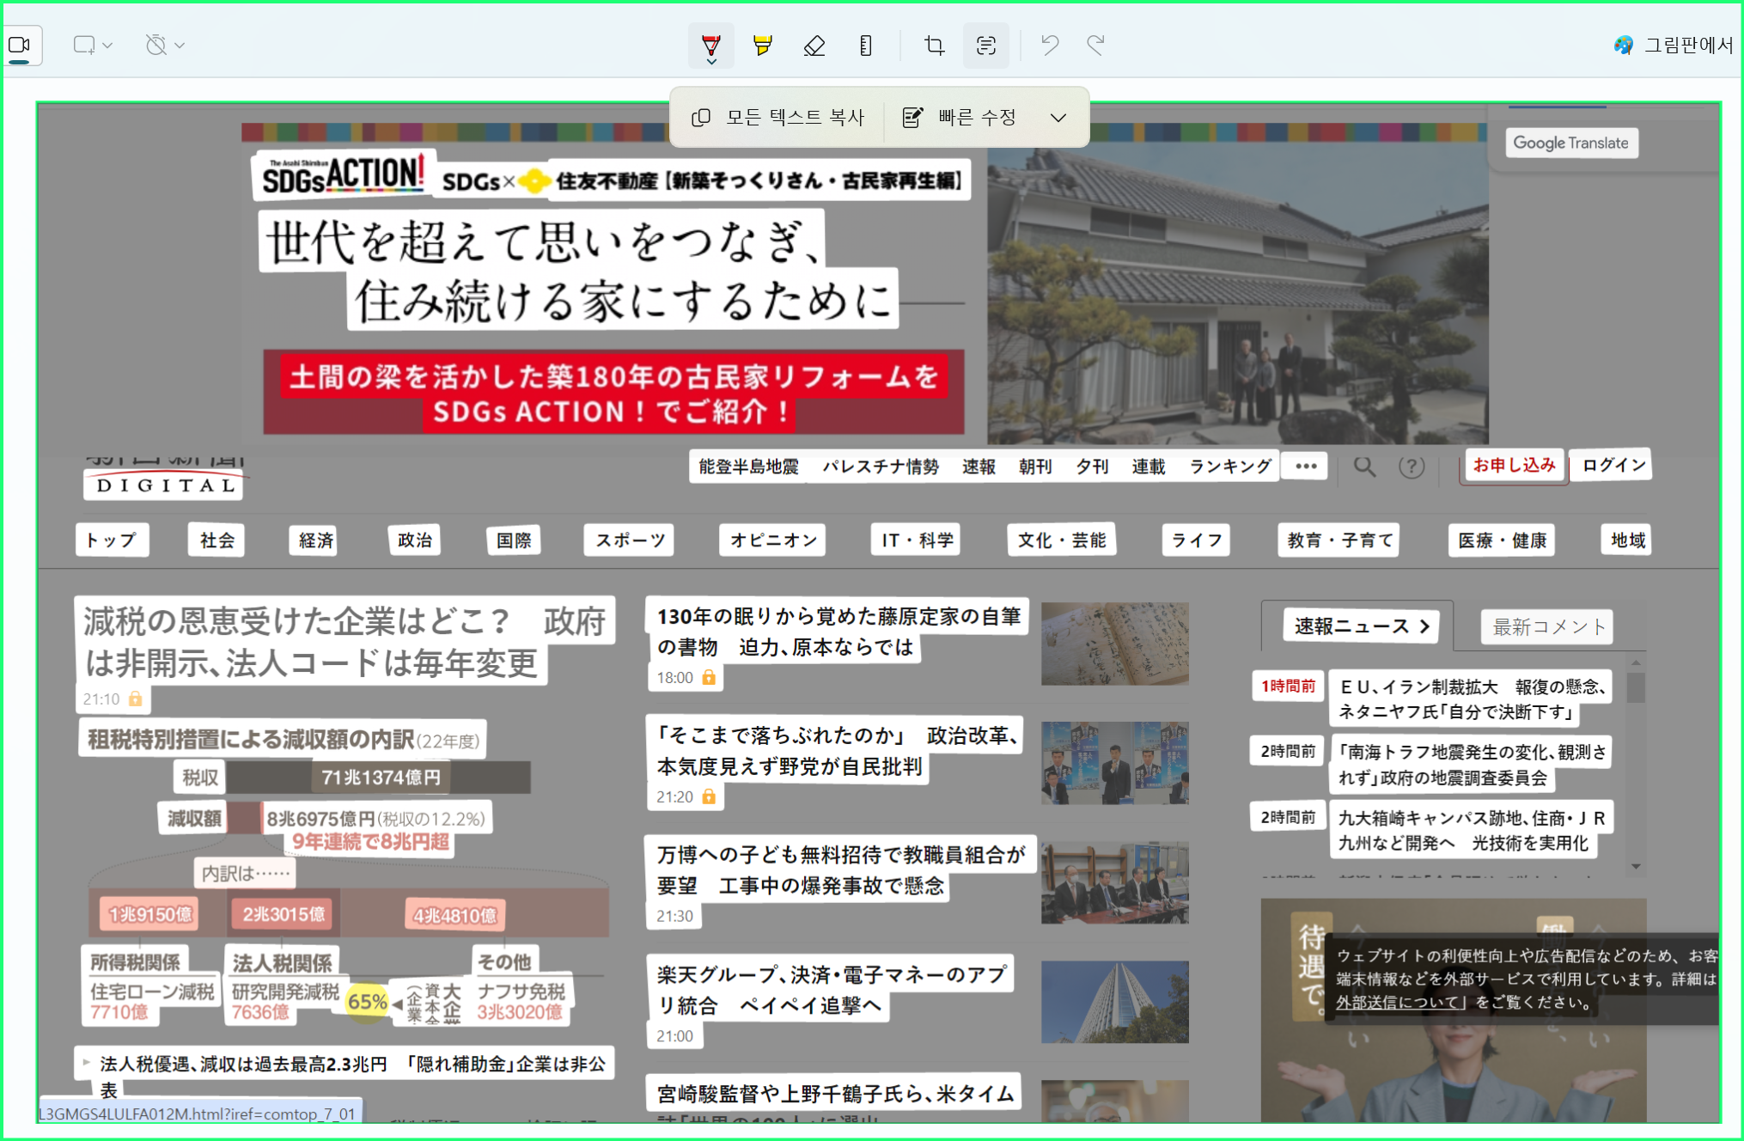Switch to the 速報ニュース tab
This screenshot has width=1744, height=1141.
[1361, 626]
